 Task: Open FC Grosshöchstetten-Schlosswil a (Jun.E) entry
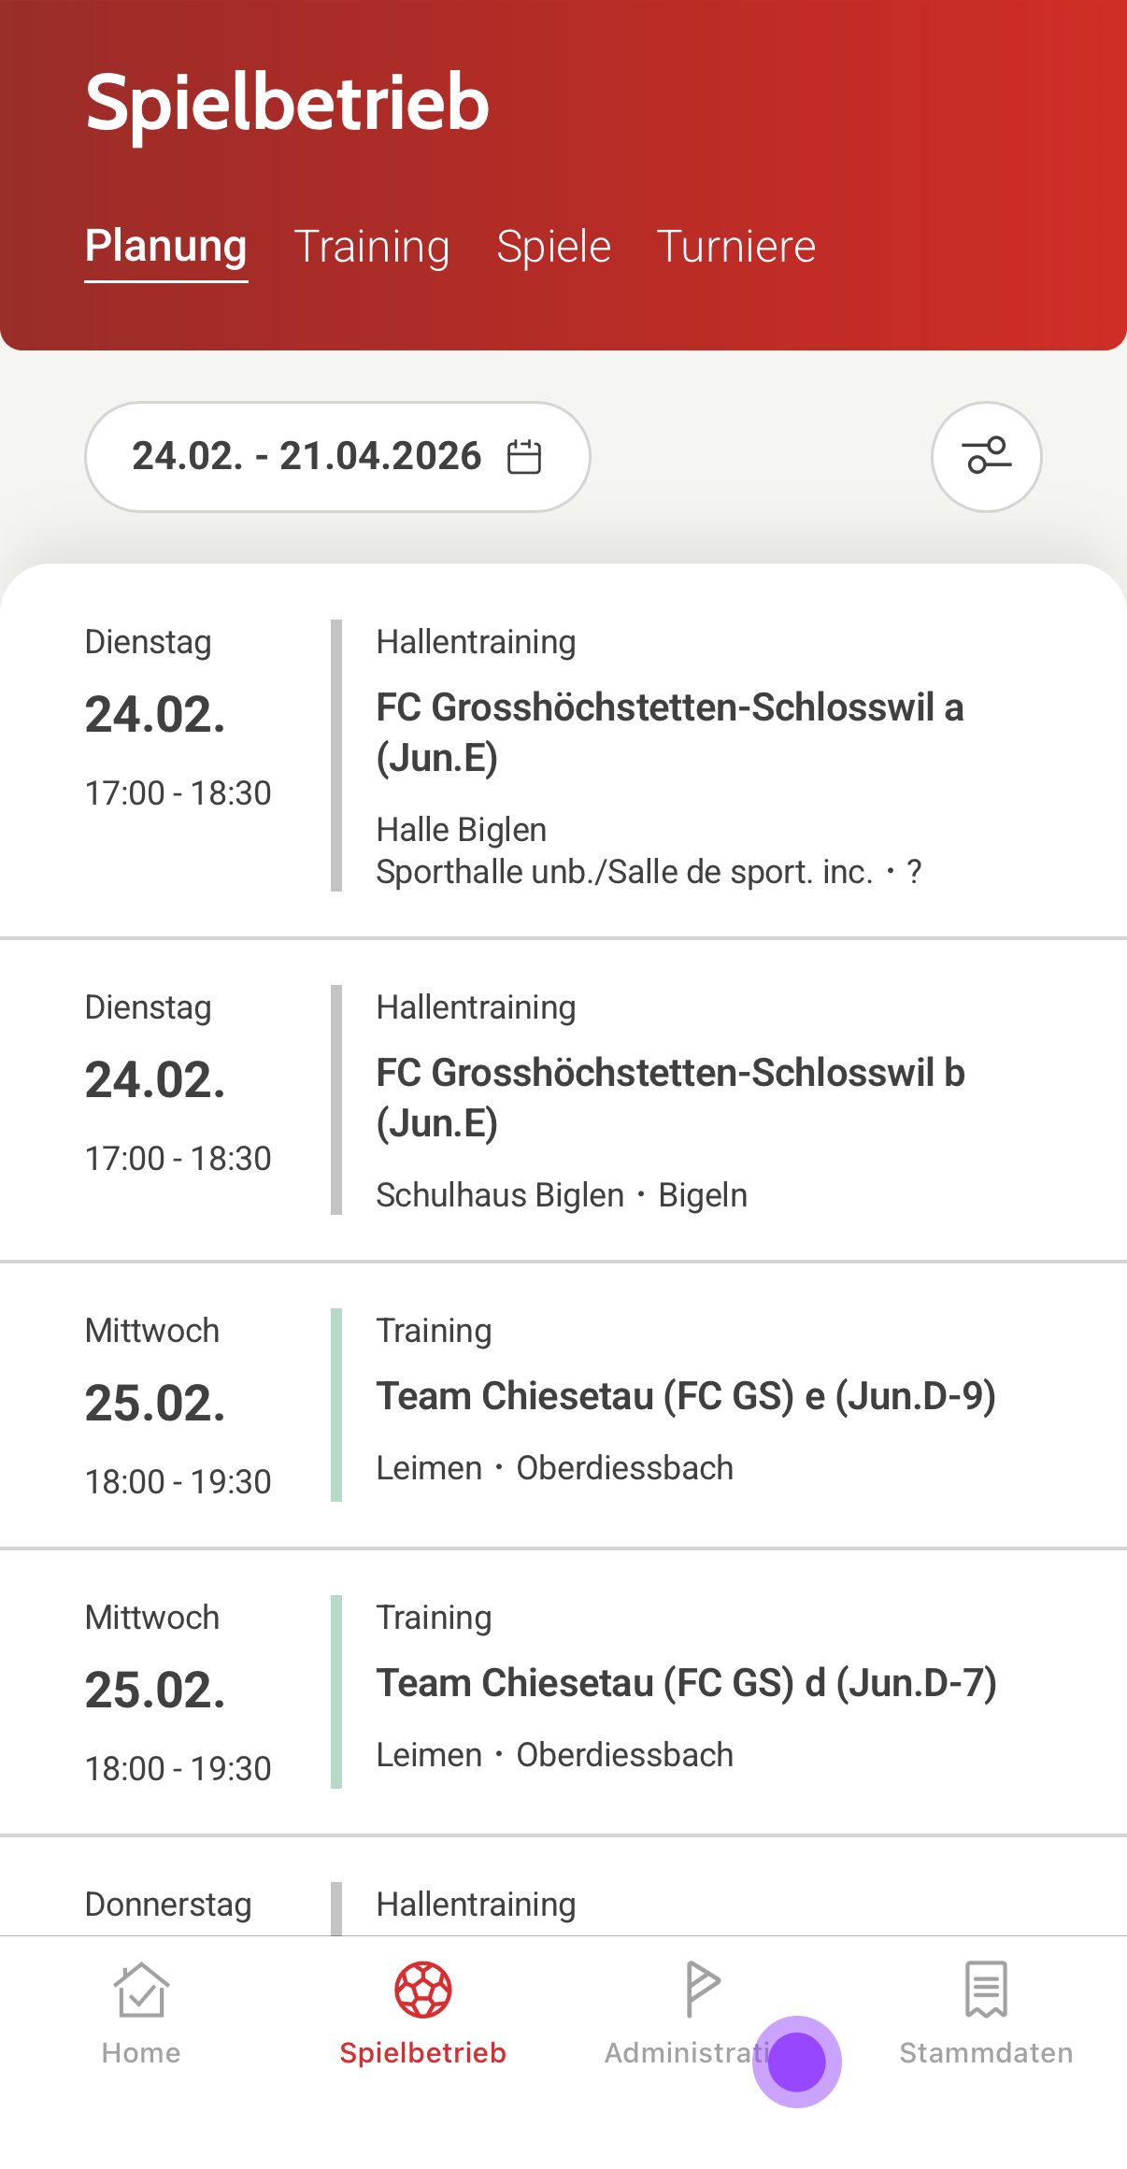[x=669, y=732]
